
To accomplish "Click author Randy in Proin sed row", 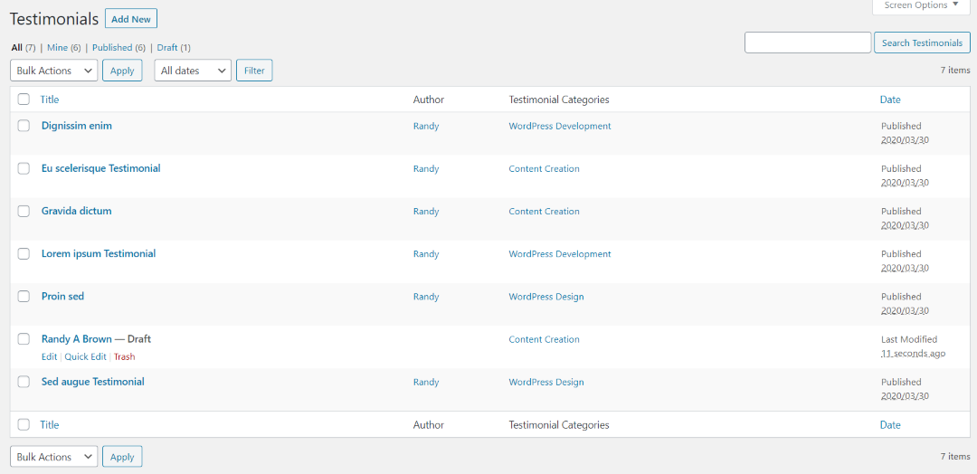I will 426,297.
